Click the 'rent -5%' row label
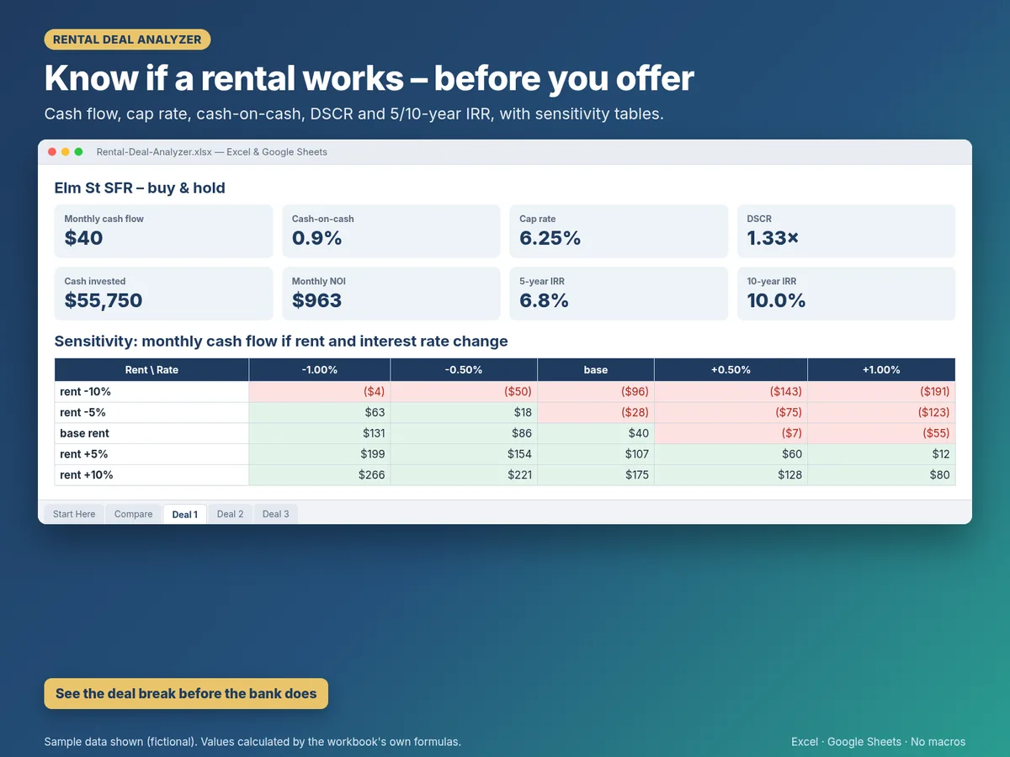1010x757 pixels. coord(151,412)
